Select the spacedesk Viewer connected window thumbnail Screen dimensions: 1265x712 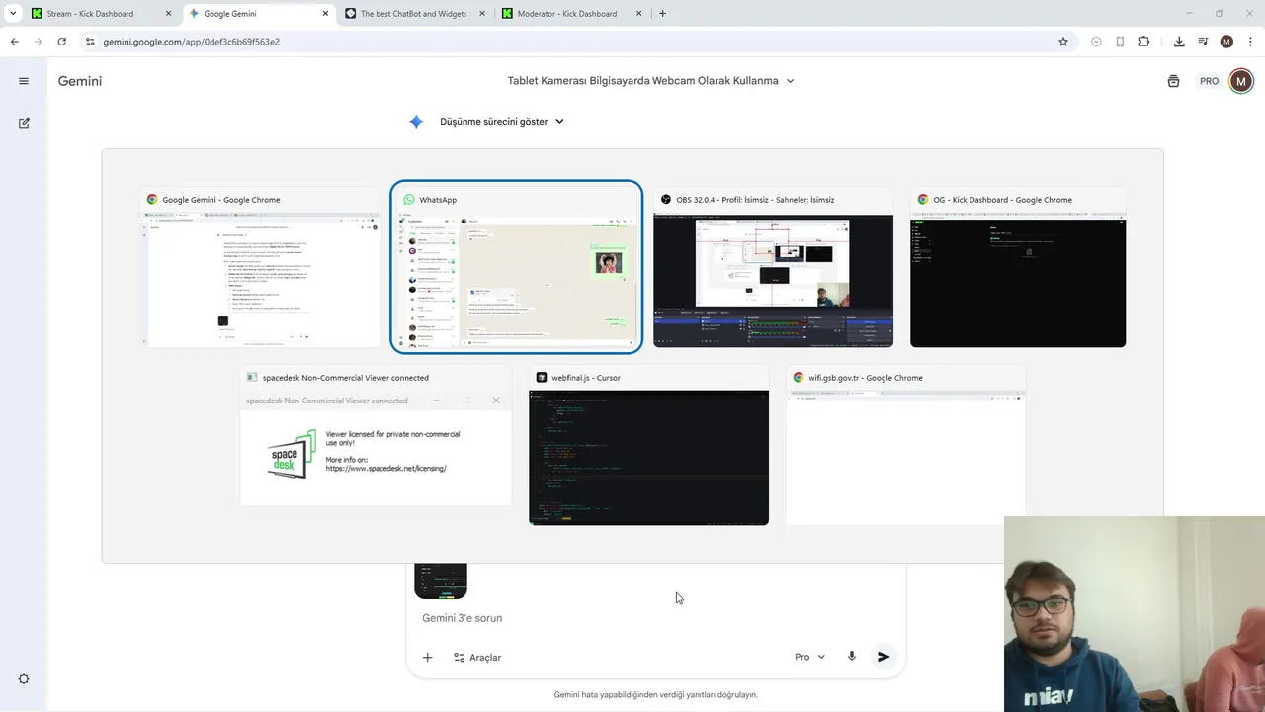pyautogui.click(x=376, y=436)
